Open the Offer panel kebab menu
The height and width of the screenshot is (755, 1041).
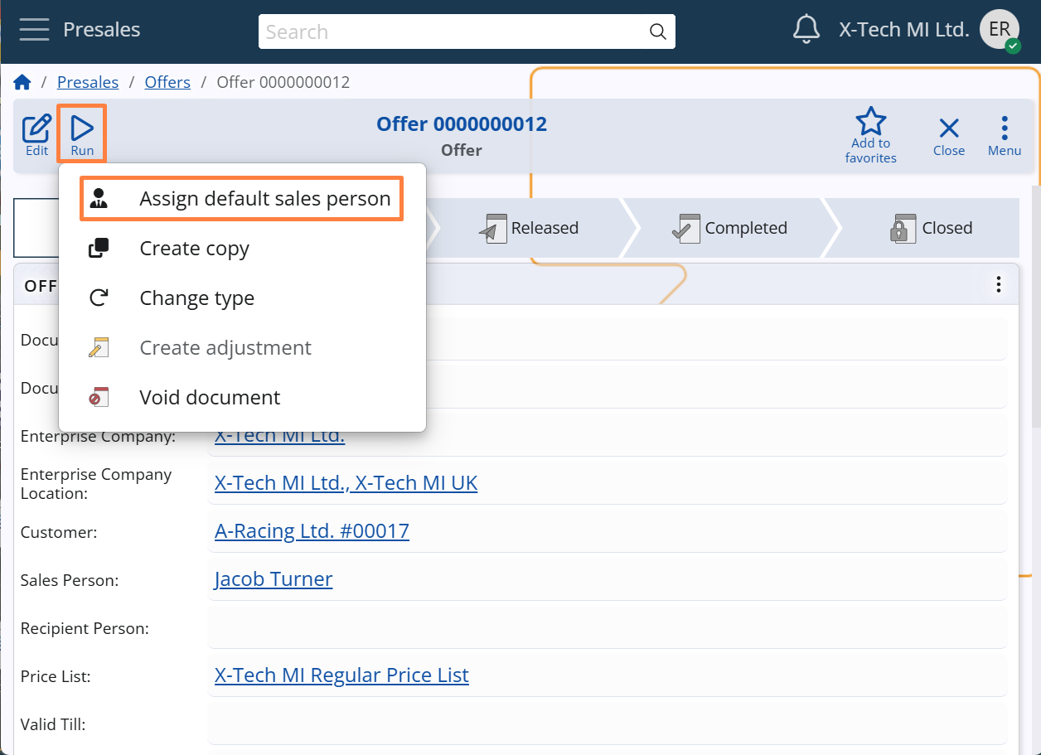click(x=999, y=284)
